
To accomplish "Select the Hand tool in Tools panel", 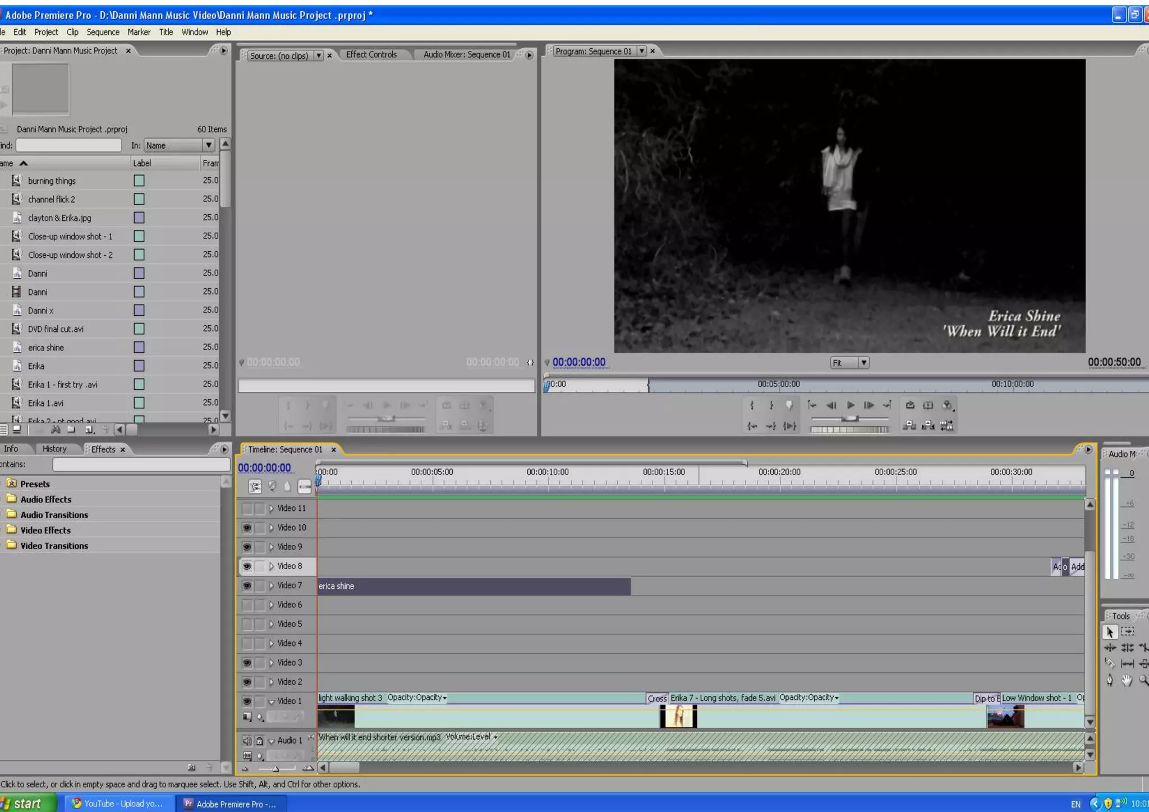I will point(1127,680).
